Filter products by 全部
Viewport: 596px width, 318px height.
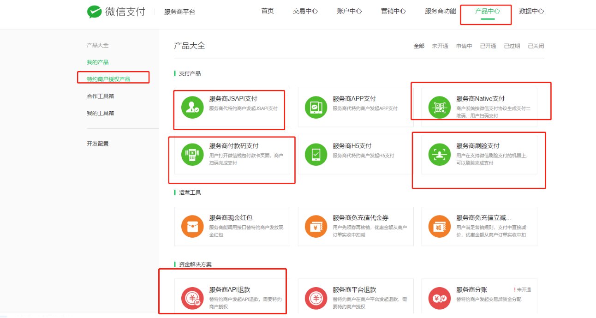[419, 46]
